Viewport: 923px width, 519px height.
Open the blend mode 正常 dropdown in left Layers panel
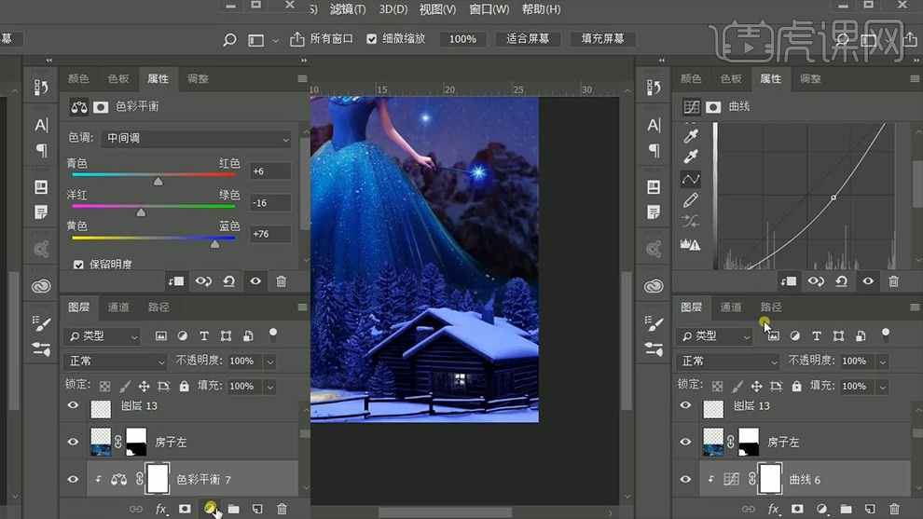117,361
